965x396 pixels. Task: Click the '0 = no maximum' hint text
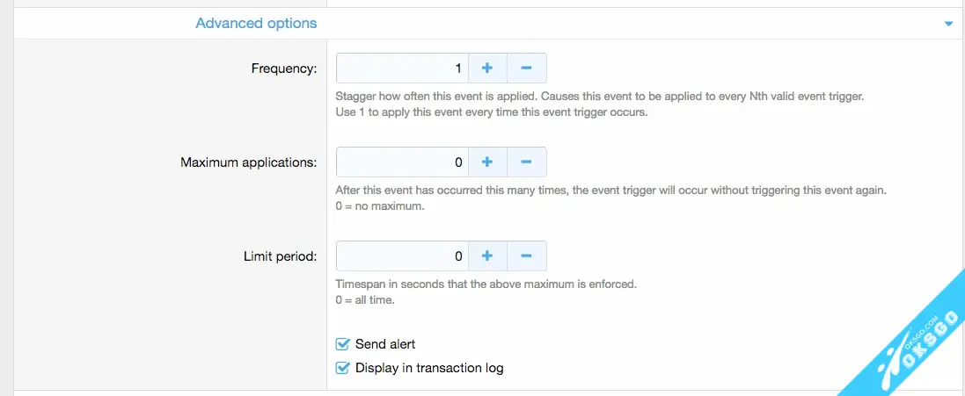coord(380,206)
